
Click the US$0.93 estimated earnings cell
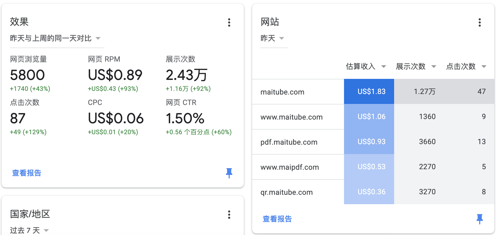pyautogui.click(x=369, y=142)
